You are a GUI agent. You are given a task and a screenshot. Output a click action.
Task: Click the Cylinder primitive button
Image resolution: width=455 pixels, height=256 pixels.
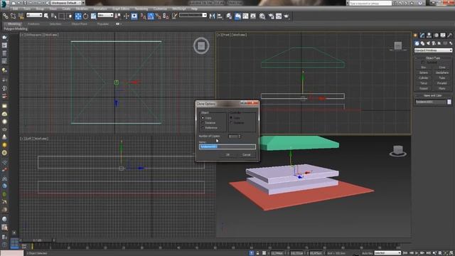(x=424, y=78)
